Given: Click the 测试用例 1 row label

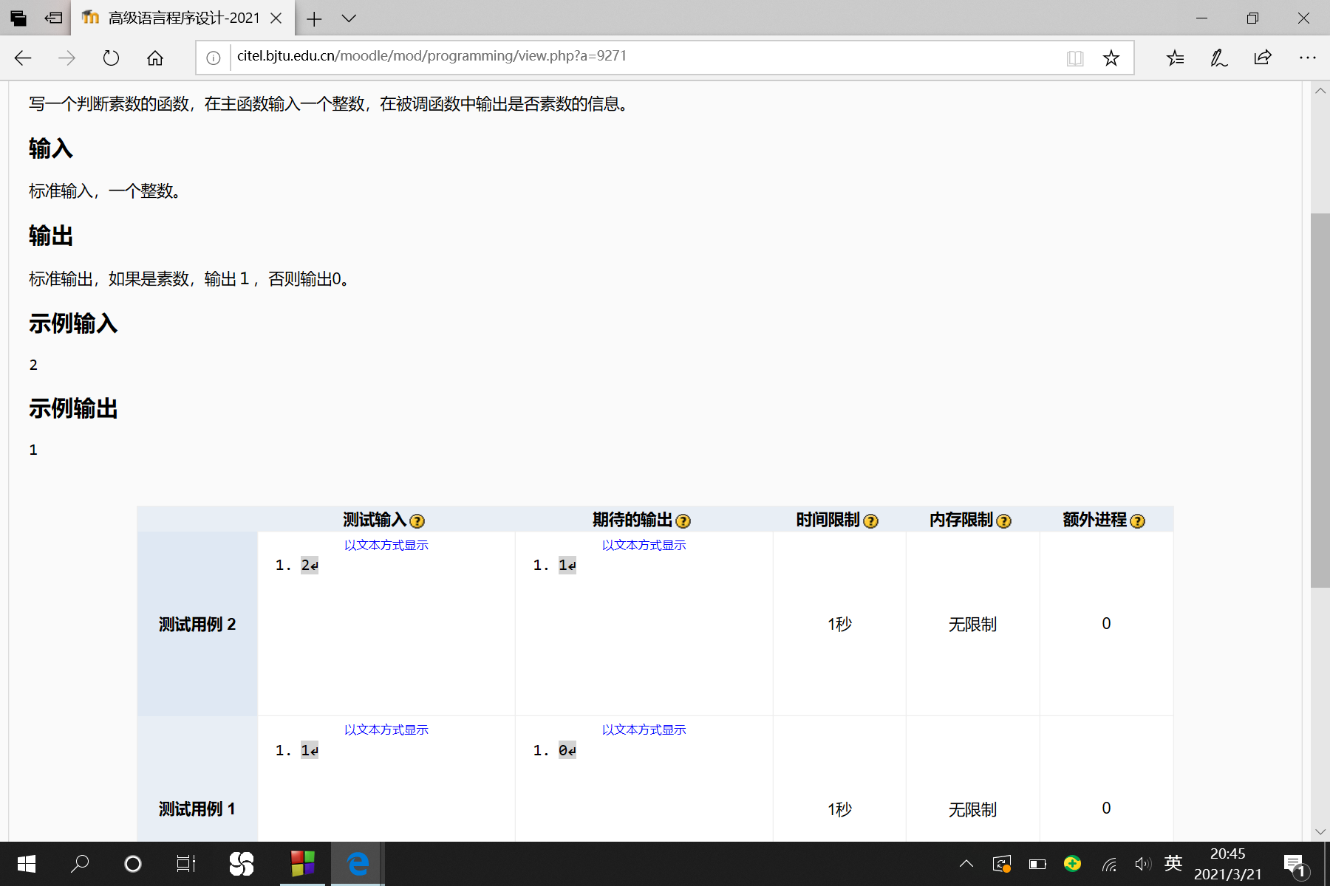Looking at the screenshot, I should 197,809.
